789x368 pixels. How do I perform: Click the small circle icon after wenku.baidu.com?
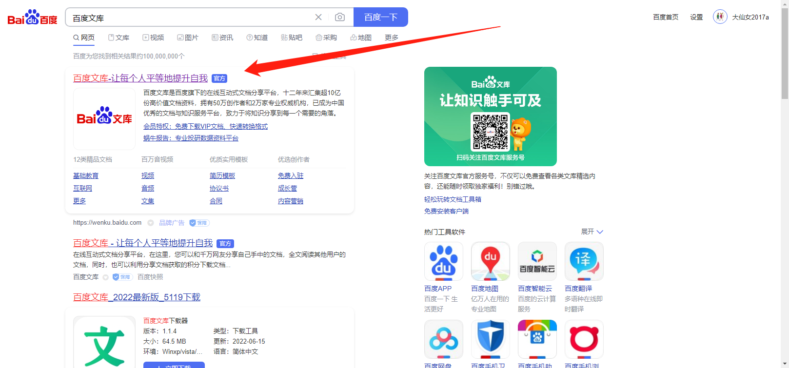(x=151, y=223)
